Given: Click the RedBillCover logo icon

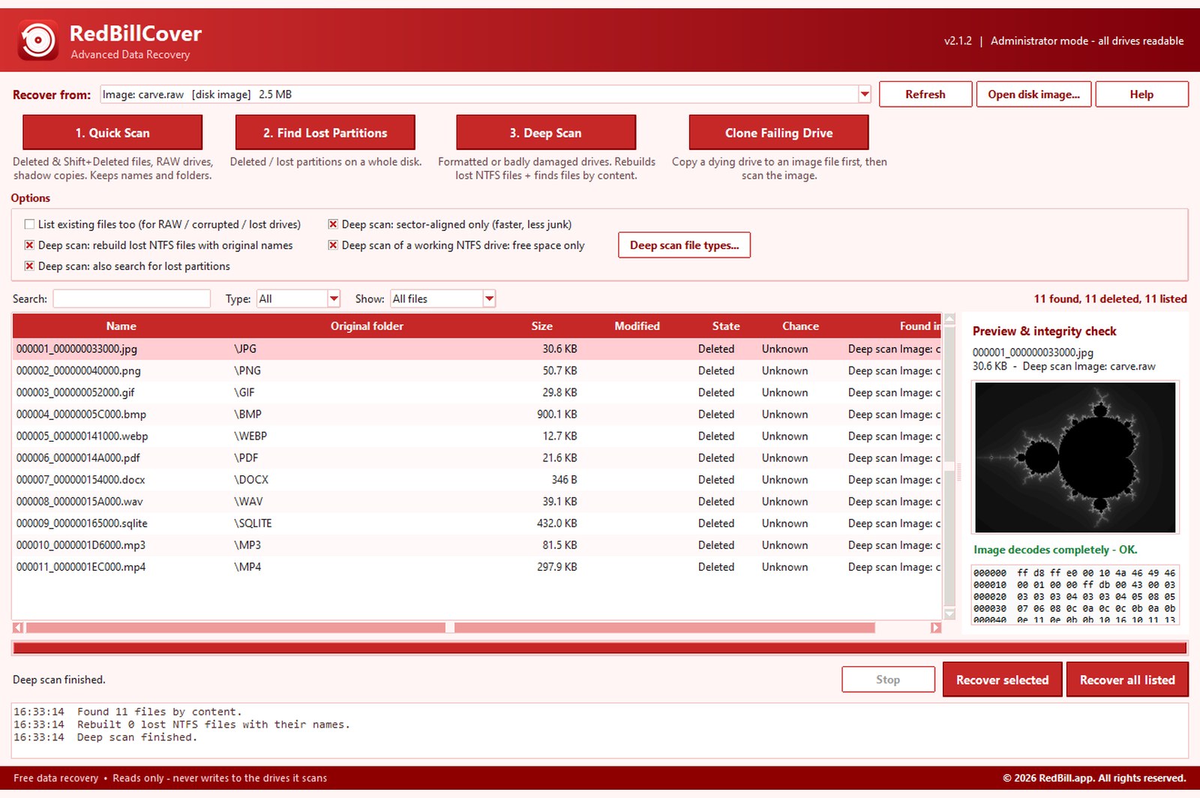Looking at the screenshot, I should click(x=37, y=40).
